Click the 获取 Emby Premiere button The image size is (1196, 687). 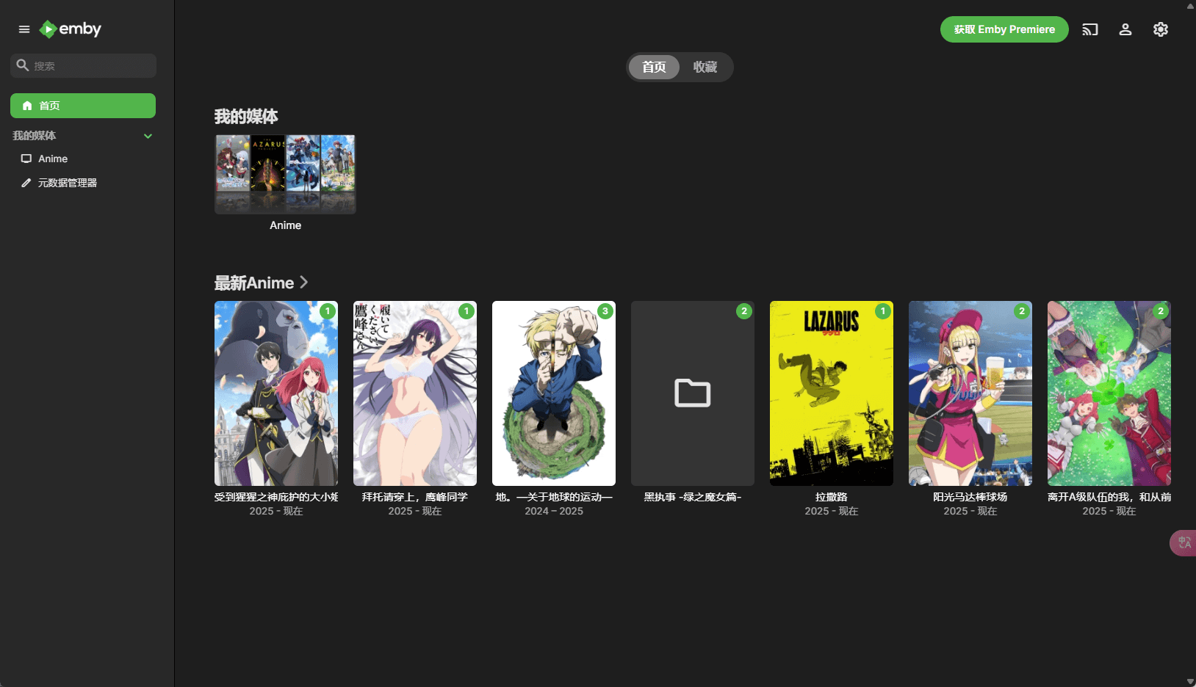(x=1004, y=29)
